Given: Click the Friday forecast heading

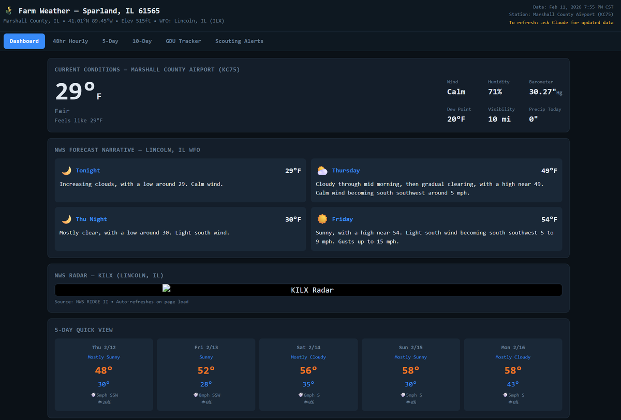Looking at the screenshot, I should (x=343, y=219).
